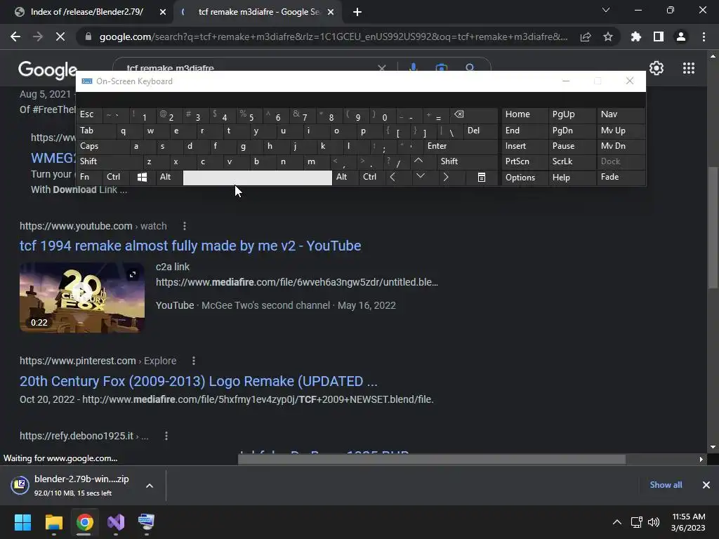This screenshot has height=539, width=719.
Task: Bookmark this page with the star icon
Action: [608, 36]
